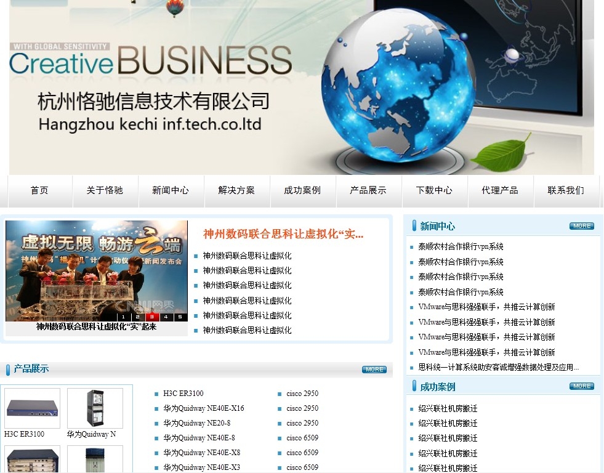604x473 pixels.
Task: Click the slideshow photo of the press conference
Action: pyautogui.click(x=96, y=271)
